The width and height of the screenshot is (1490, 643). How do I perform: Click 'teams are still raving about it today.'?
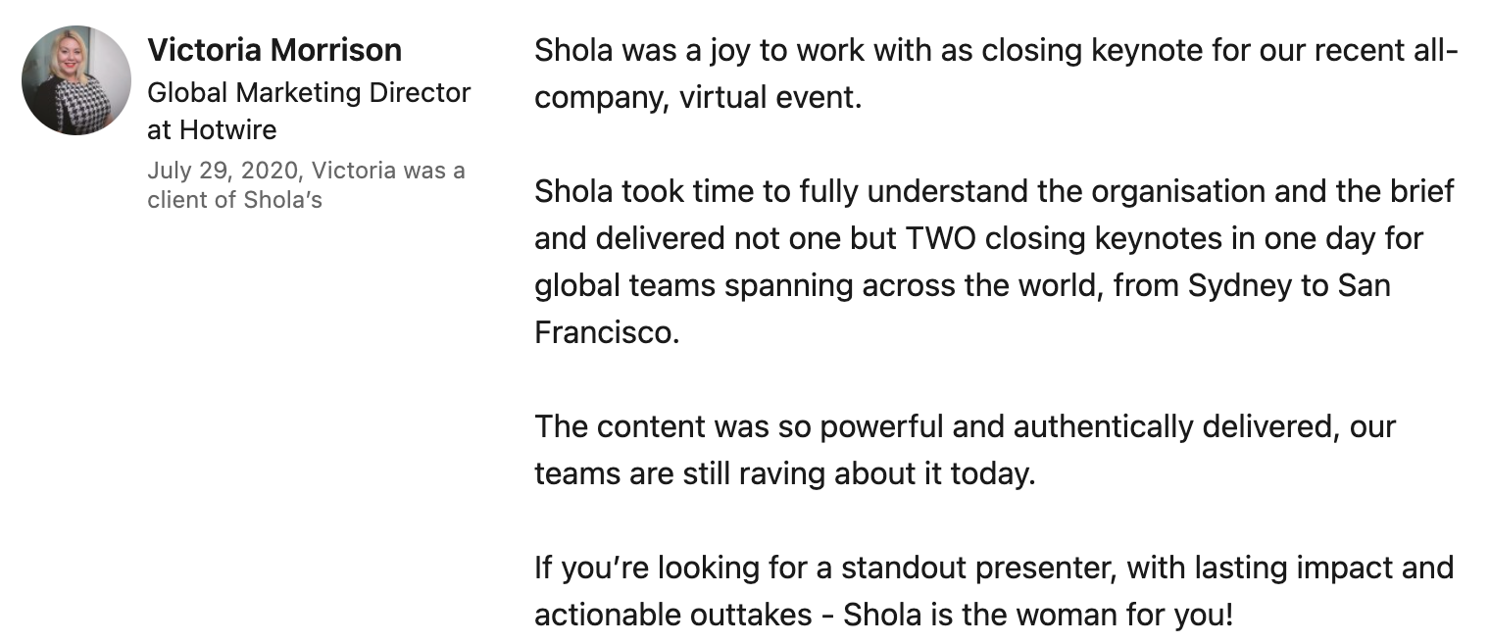785,474
